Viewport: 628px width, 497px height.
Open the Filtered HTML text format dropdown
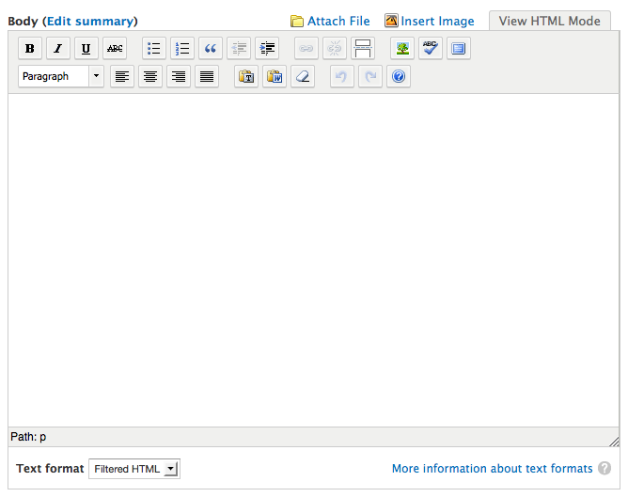[x=134, y=469]
